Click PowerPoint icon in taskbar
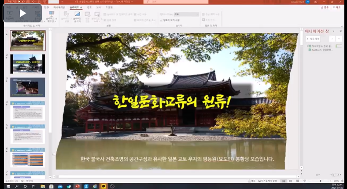Image resolution: width=347 pixels, height=189 pixels. [78, 186]
